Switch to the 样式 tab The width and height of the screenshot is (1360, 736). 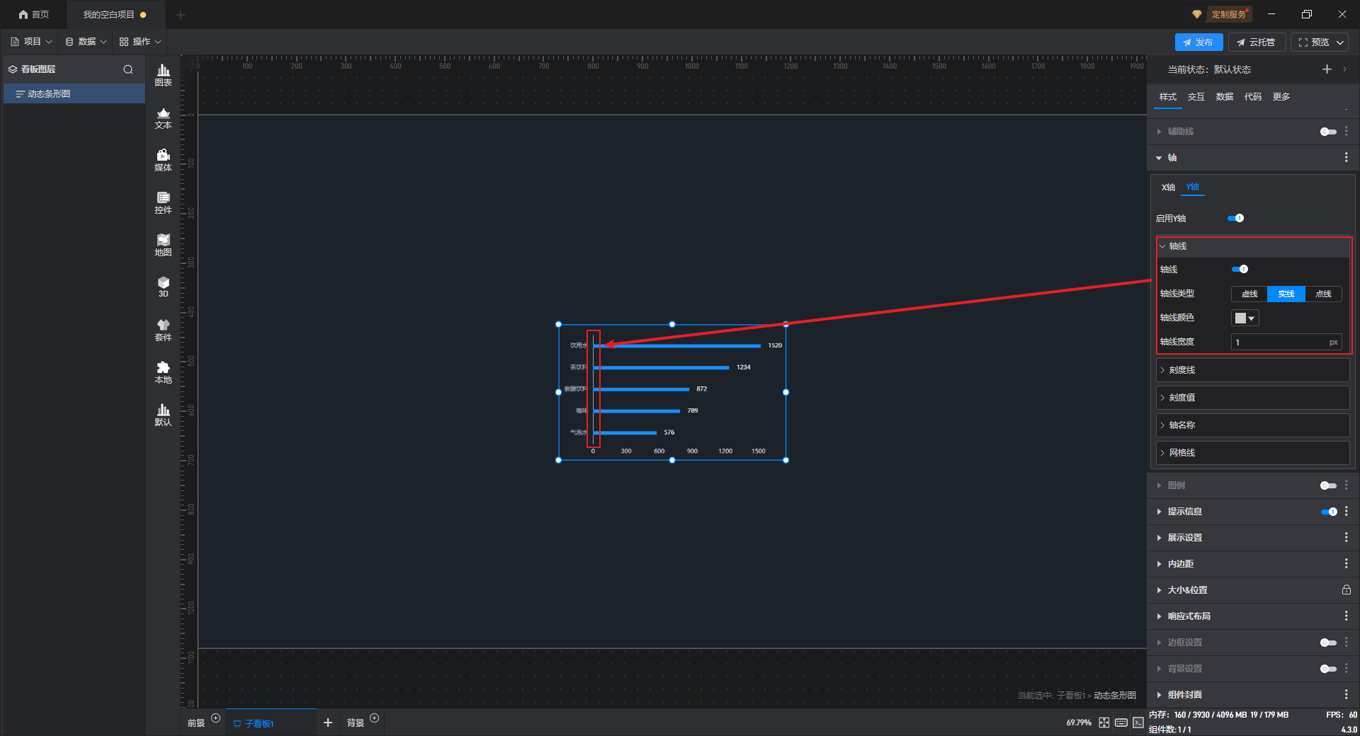pos(1168,97)
